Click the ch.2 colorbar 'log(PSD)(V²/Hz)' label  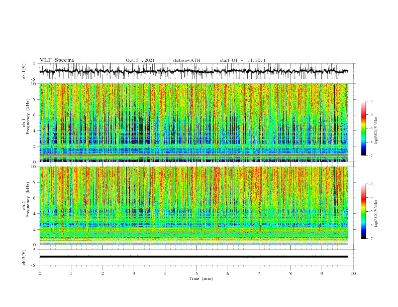[x=376, y=214]
